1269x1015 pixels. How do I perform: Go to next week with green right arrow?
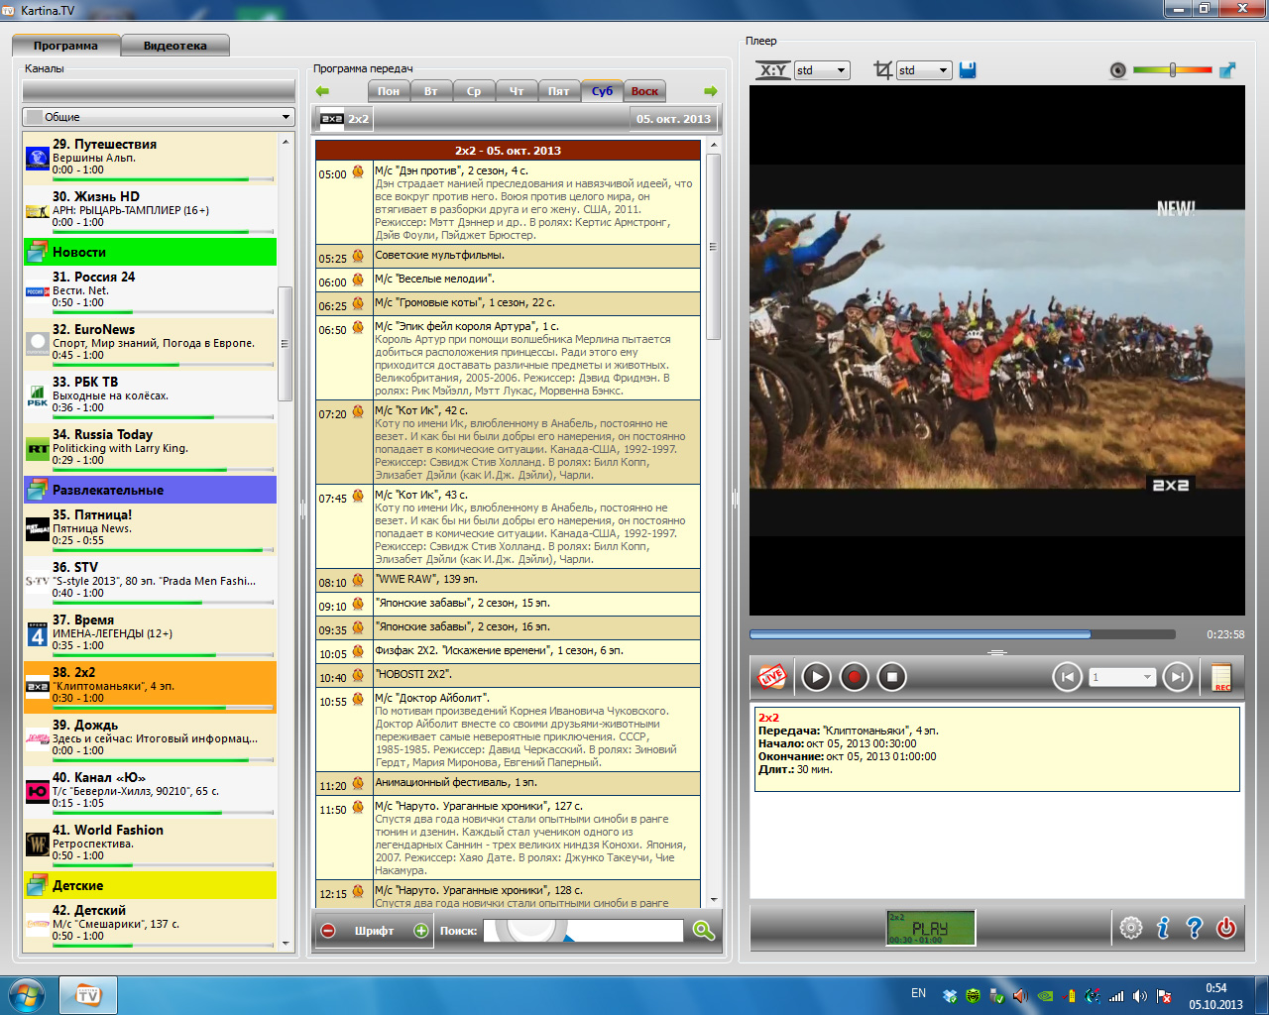(710, 91)
